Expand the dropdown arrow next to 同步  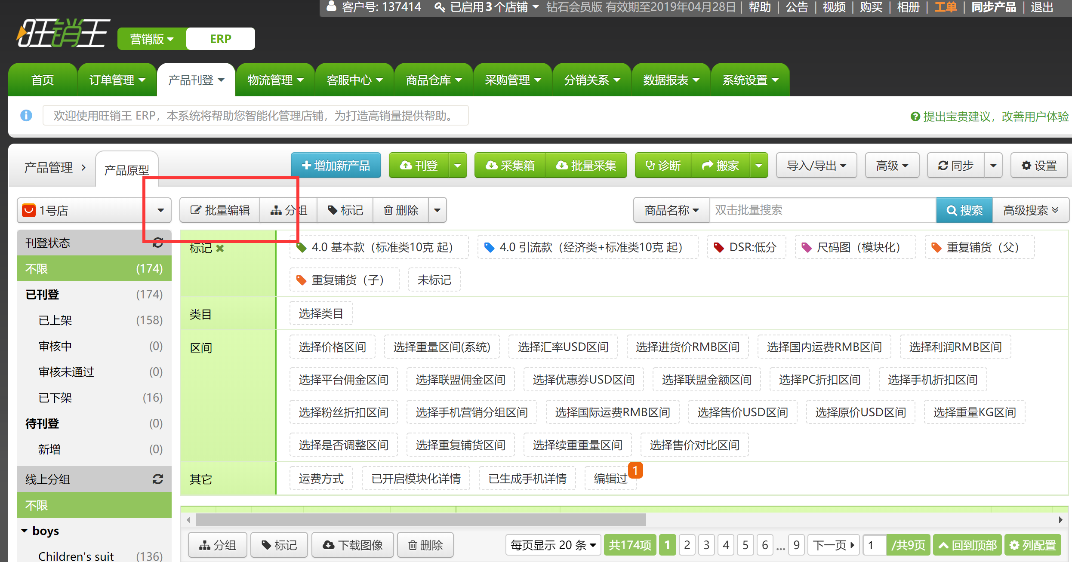[x=993, y=165]
